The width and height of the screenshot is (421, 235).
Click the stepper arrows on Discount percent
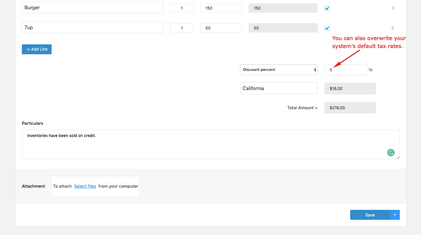coord(315,70)
